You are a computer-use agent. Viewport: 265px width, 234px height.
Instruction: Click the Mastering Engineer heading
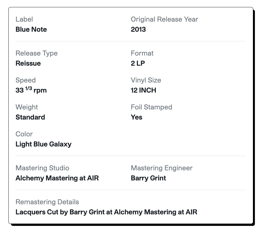click(x=162, y=168)
